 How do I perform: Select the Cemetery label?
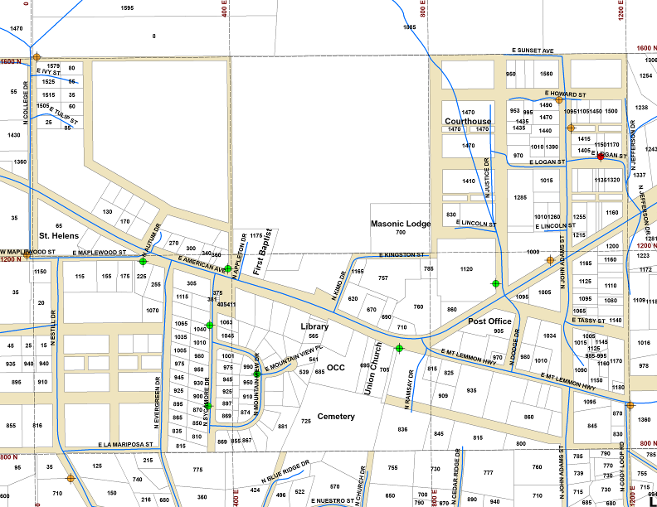pos(336,416)
